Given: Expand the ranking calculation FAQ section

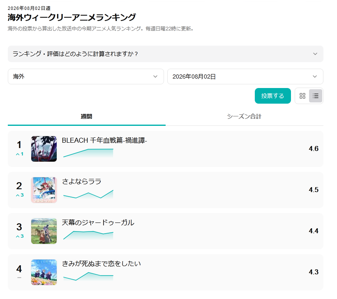Looking at the screenshot, I should 166,54.
